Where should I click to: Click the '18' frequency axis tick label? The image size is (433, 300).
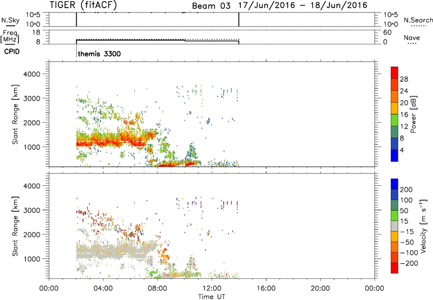click(x=36, y=32)
